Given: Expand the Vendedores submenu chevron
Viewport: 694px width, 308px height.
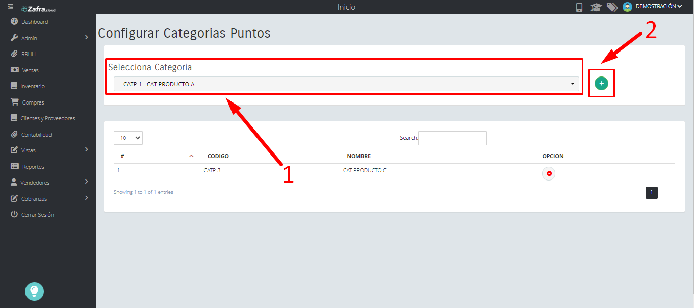Looking at the screenshot, I should click(87, 182).
